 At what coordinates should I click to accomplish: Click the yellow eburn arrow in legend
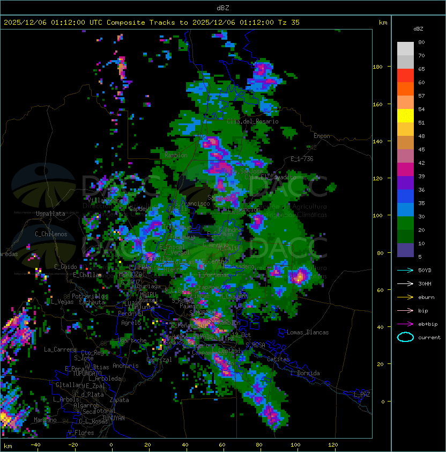pos(405,297)
